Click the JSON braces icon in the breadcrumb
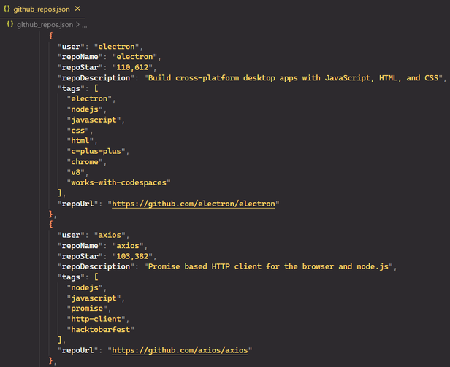The image size is (450, 367). [10, 24]
